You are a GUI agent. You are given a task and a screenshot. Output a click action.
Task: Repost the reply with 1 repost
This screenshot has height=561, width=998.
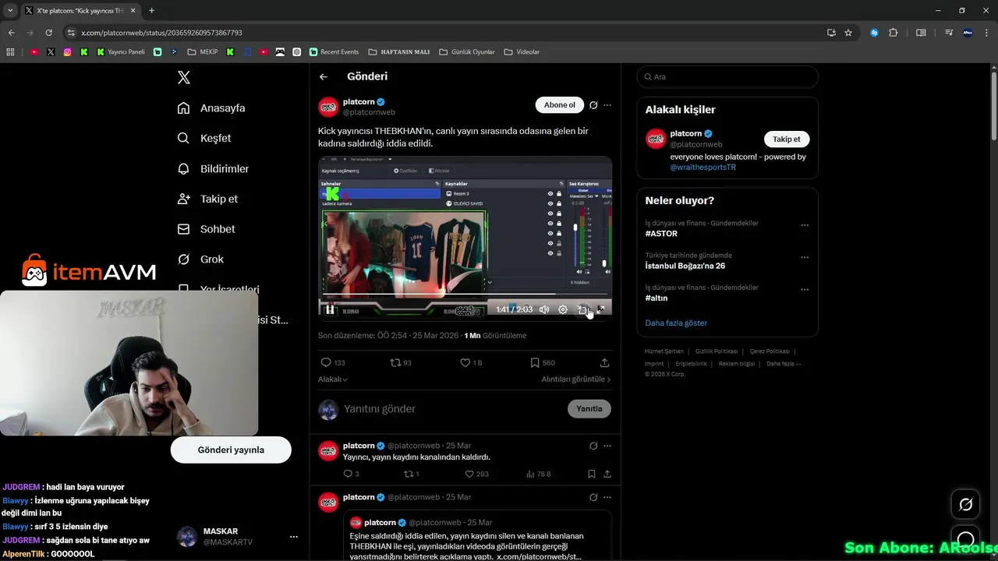(x=411, y=474)
